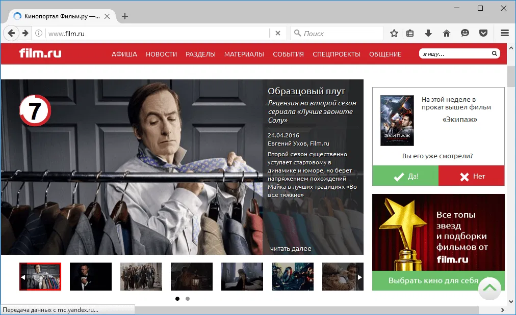Open the article title Образцовый плут
Image resolution: width=516 pixels, height=315 pixels.
click(306, 91)
